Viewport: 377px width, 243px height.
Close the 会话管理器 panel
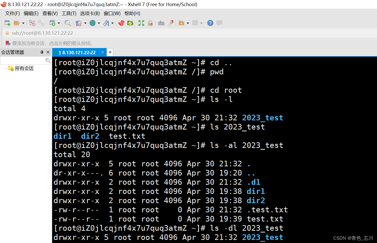(x=48, y=52)
